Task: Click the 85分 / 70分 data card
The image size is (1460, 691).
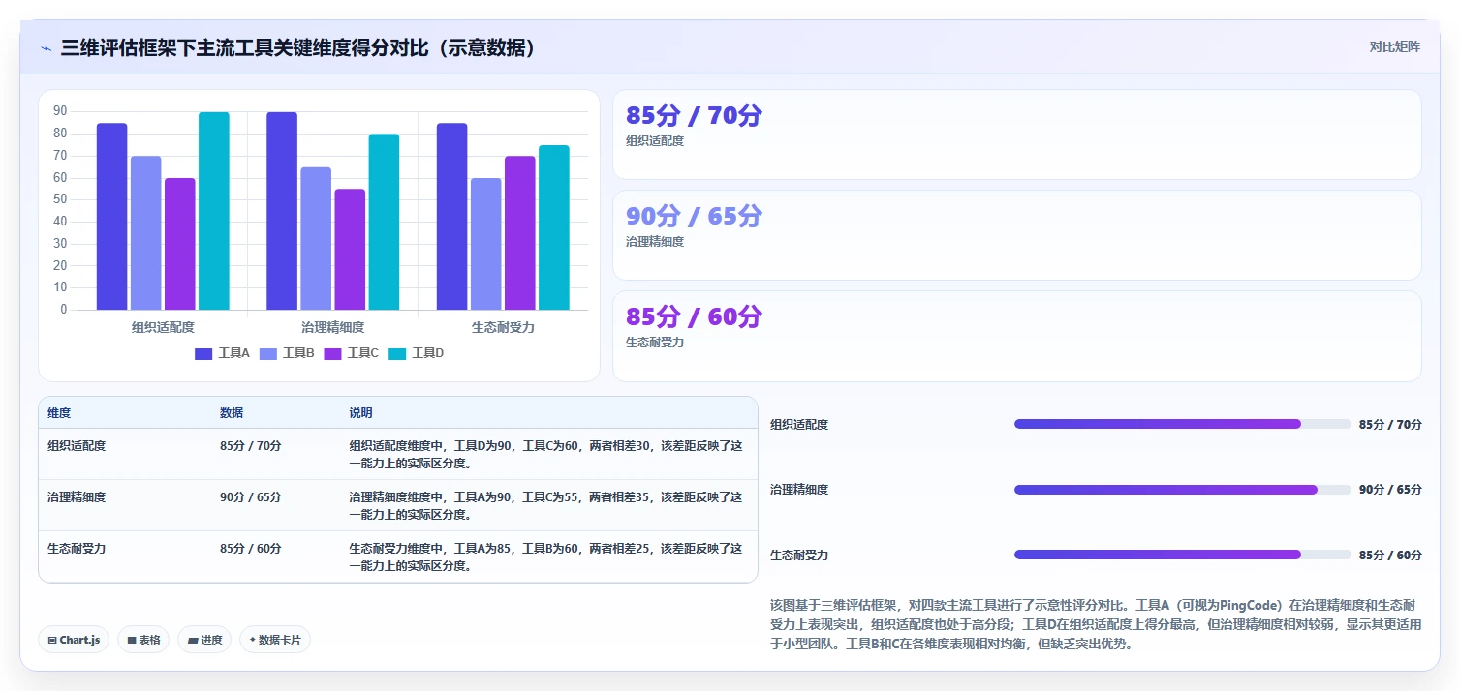Action: click(1017, 135)
